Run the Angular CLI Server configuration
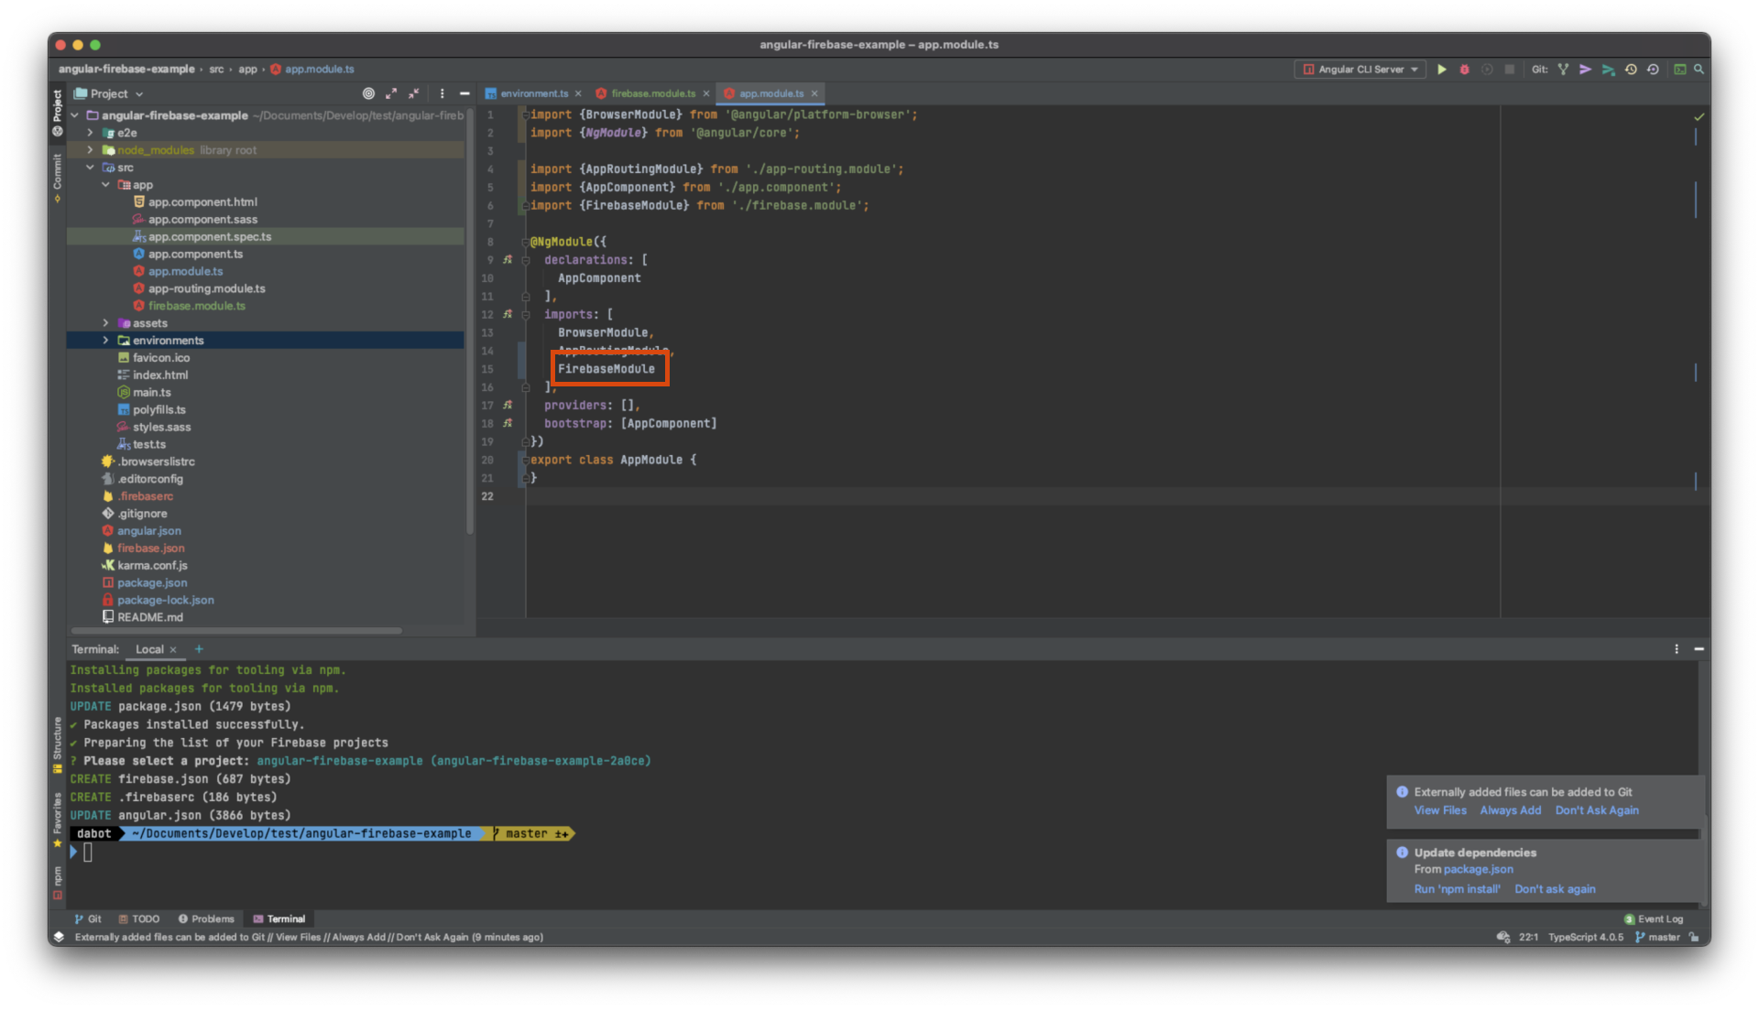 1441,70
